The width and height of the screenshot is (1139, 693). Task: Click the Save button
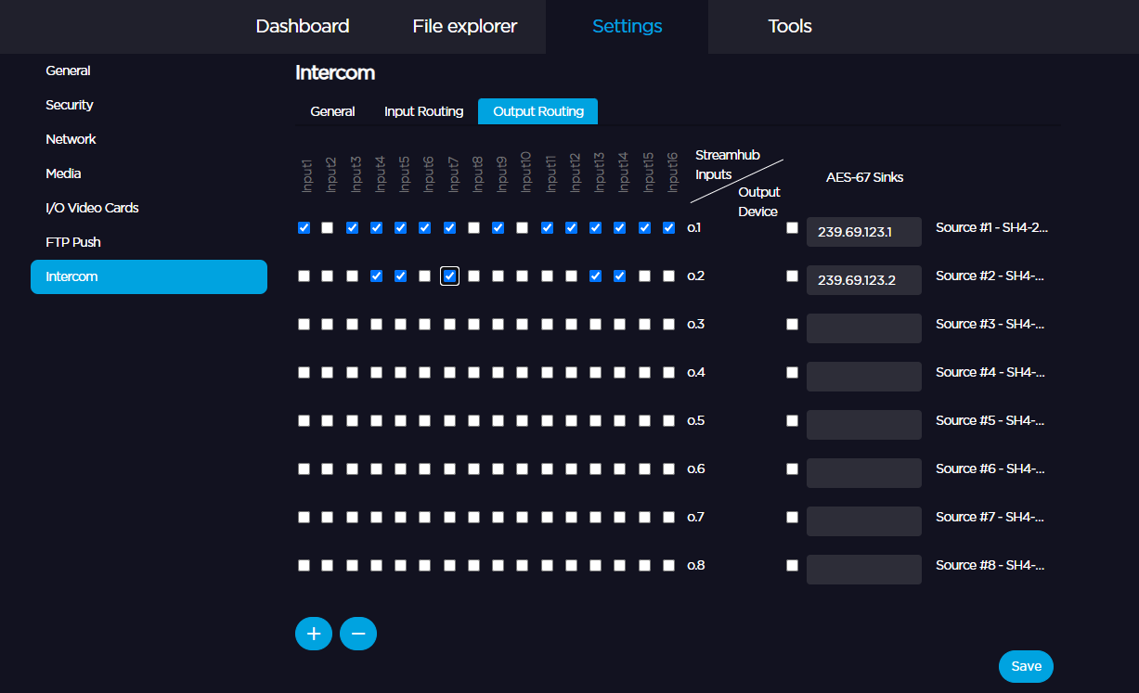(1026, 666)
